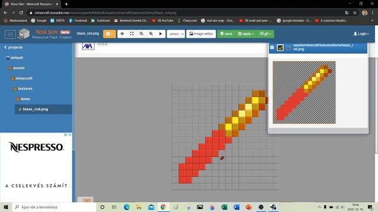Click a red pixel on the rod
The image size is (378, 212).
(x=202, y=154)
